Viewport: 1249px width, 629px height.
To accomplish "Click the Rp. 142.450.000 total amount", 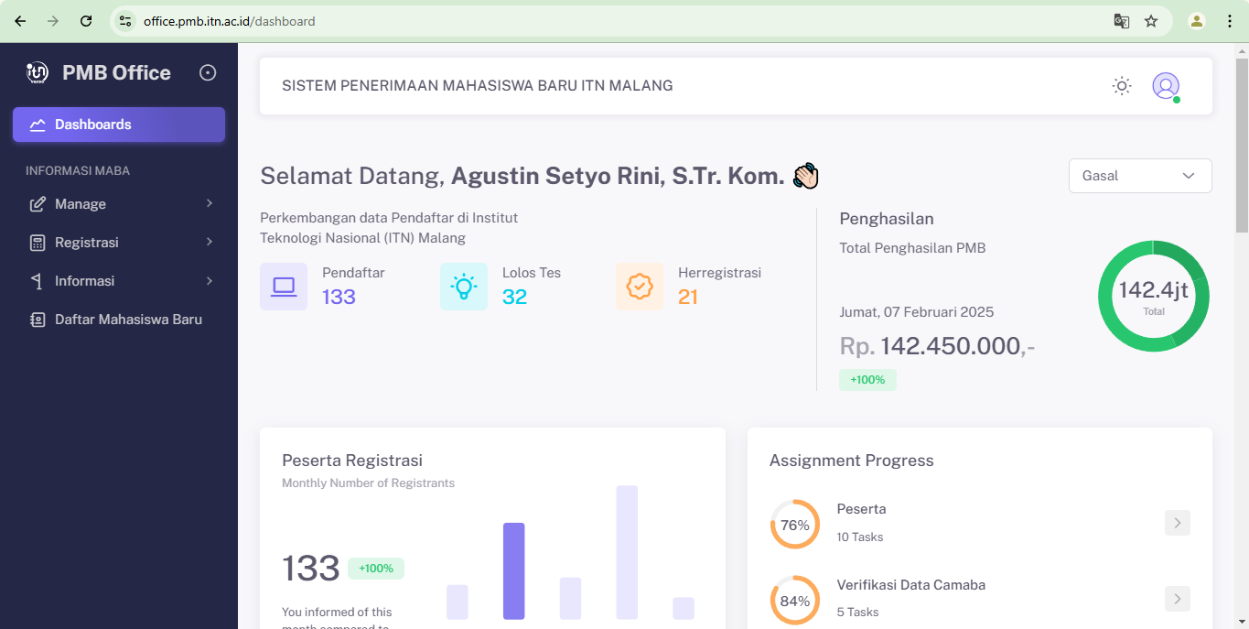I will (937, 346).
